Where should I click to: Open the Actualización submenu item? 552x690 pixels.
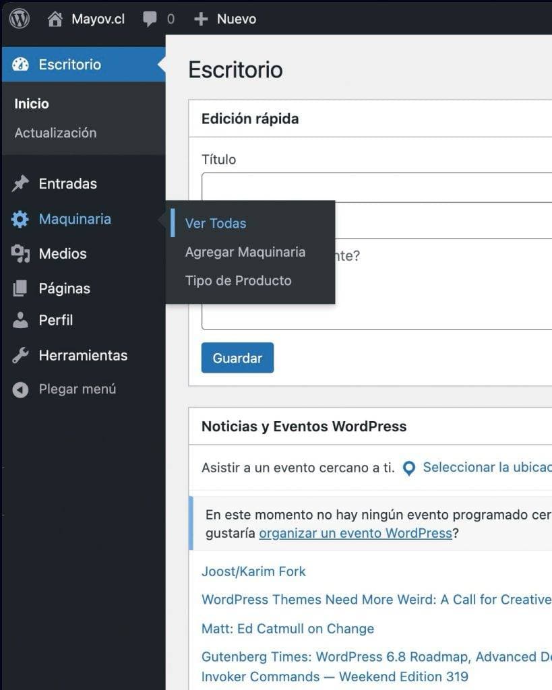tap(55, 133)
